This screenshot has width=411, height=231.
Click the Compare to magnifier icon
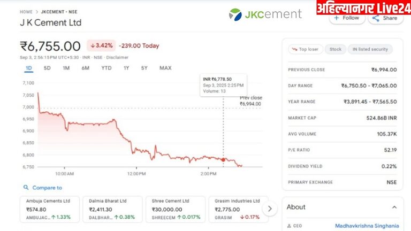(x=26, y=188)
